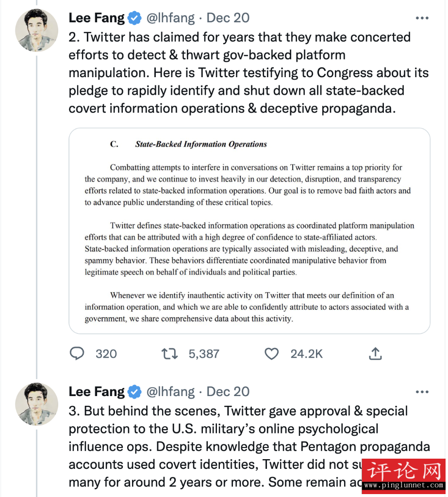The width and height of the screenshot is (448, 497).
Task: Retweet the tweet with 5,387 retweets
Action: click(169, 353)
